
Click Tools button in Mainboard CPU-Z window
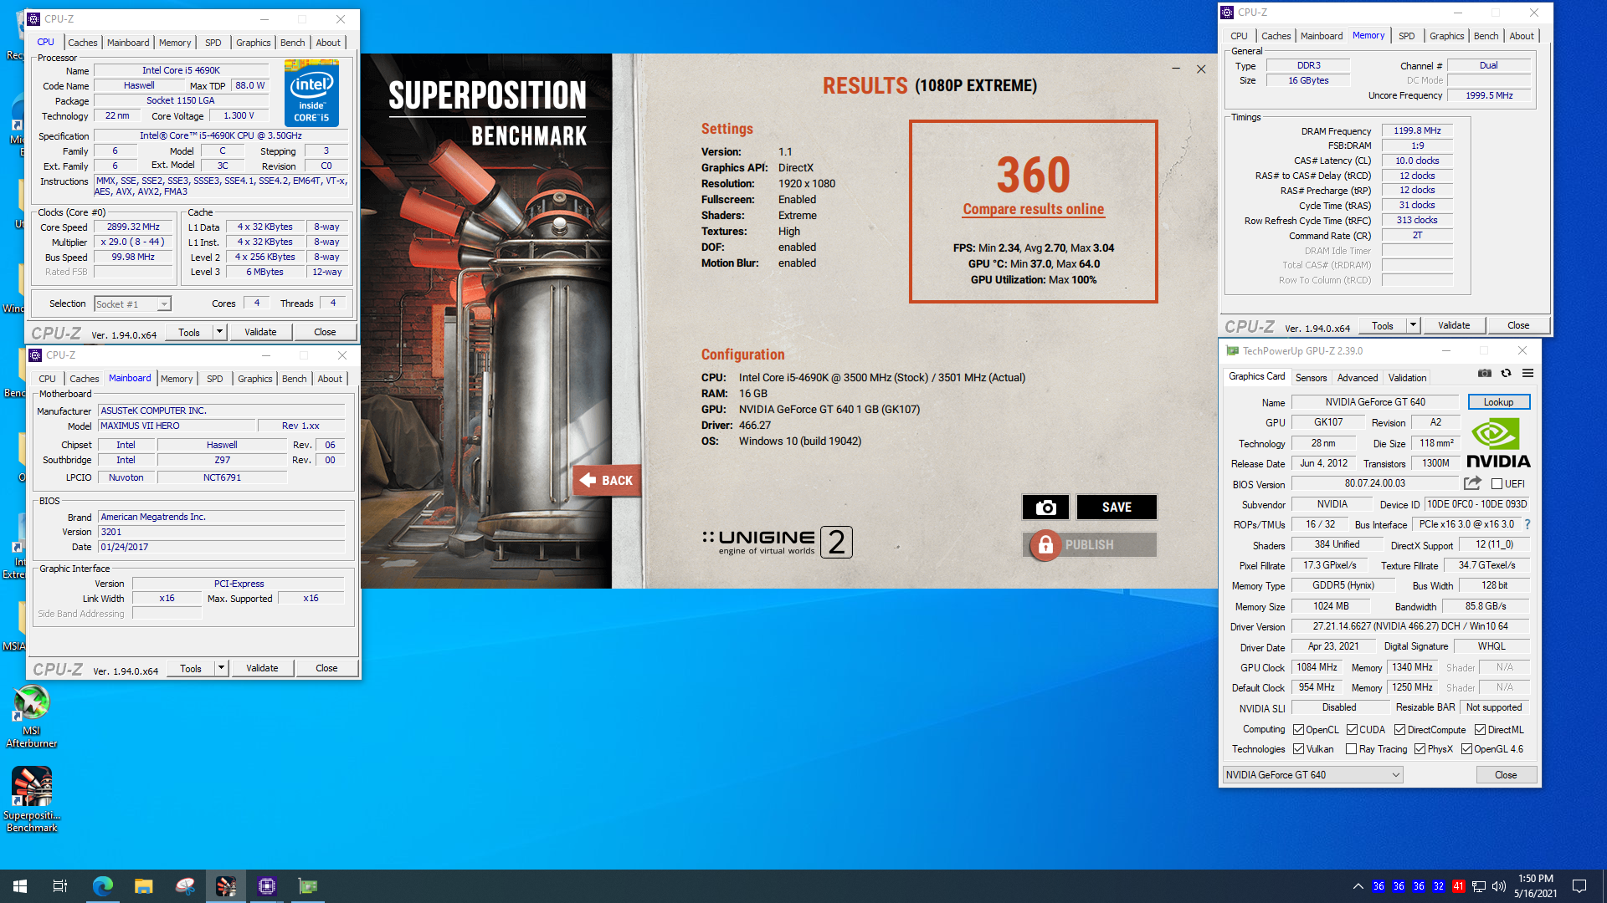[x=191, y=668]
